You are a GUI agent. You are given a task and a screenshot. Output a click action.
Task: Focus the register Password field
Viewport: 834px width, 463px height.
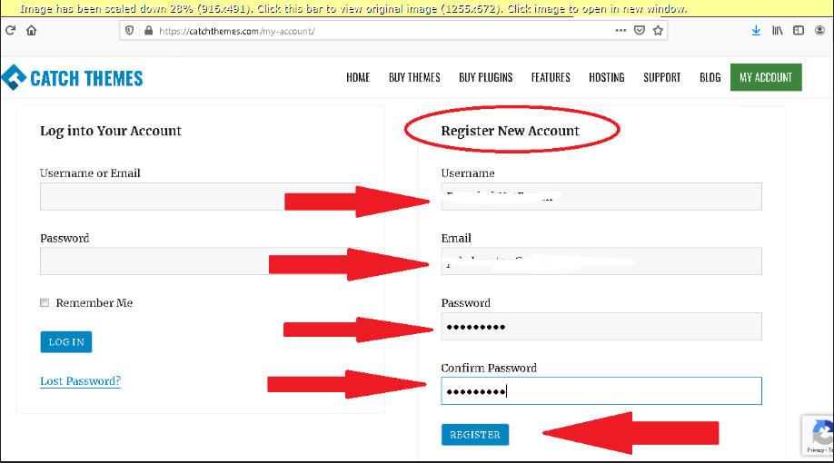601,327
